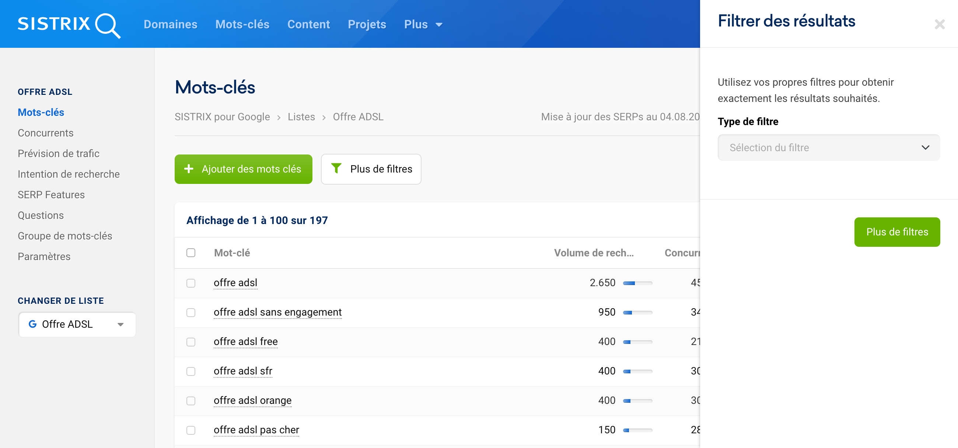Sort by Volume de rech... column header

pos(594,253)
